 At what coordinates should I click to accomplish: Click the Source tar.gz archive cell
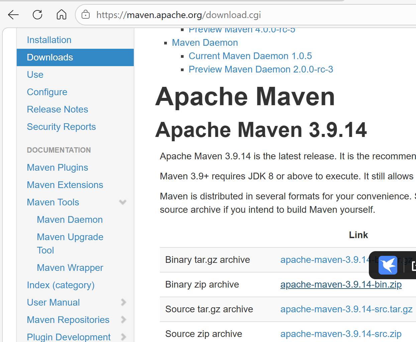(x=209, y=309)
